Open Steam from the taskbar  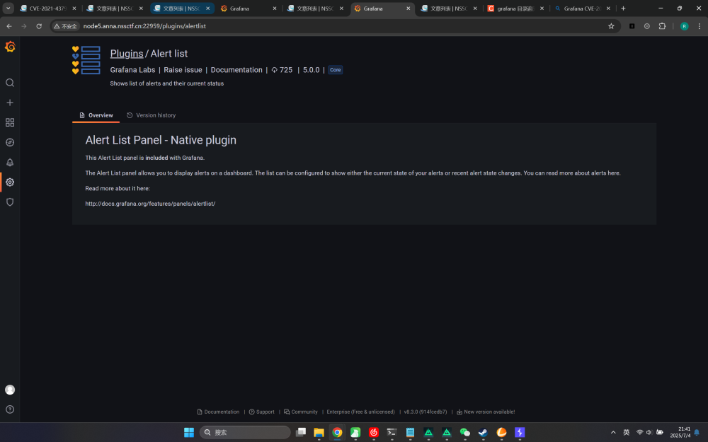click(483, 432)
